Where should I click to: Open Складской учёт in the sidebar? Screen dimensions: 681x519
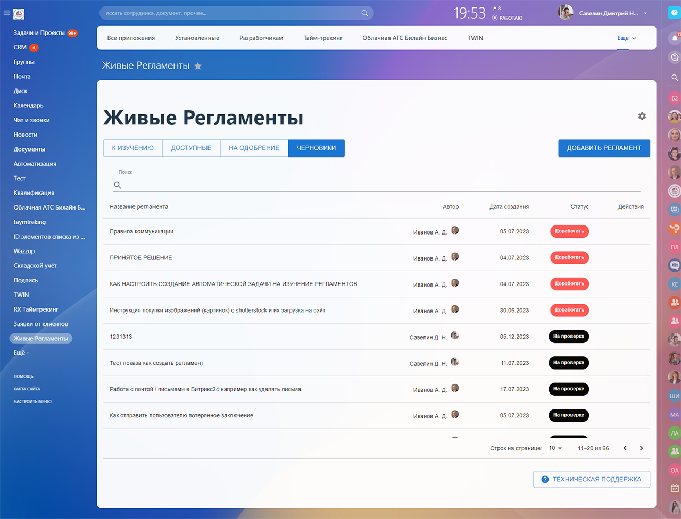coord(35,266)
